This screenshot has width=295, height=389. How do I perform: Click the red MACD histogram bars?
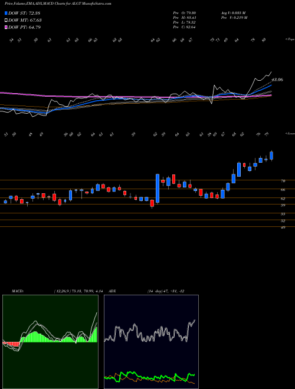tap(11, 344)
